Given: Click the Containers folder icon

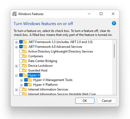Looking at the screenshot, I should click(25, 56).
